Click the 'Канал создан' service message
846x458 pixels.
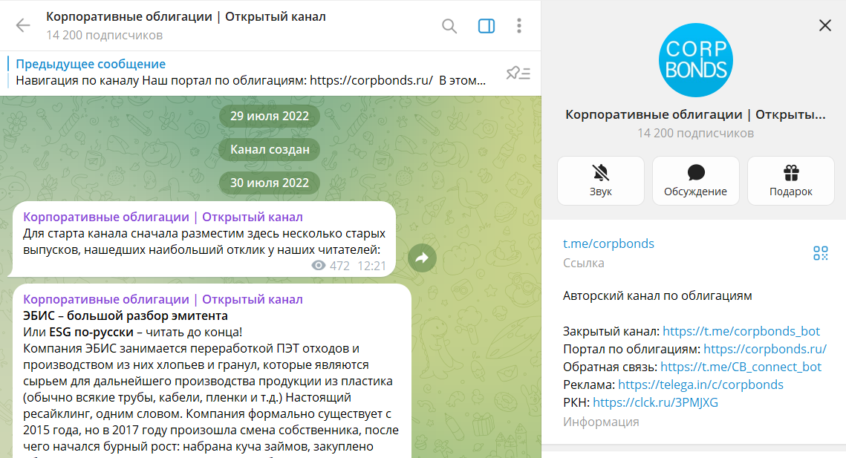[x=269, y=149]
